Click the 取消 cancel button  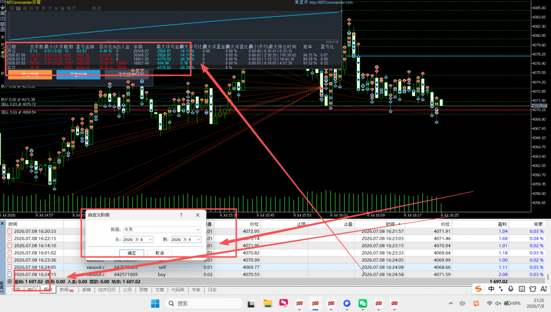pyautogui.click(x=159, y=253)
